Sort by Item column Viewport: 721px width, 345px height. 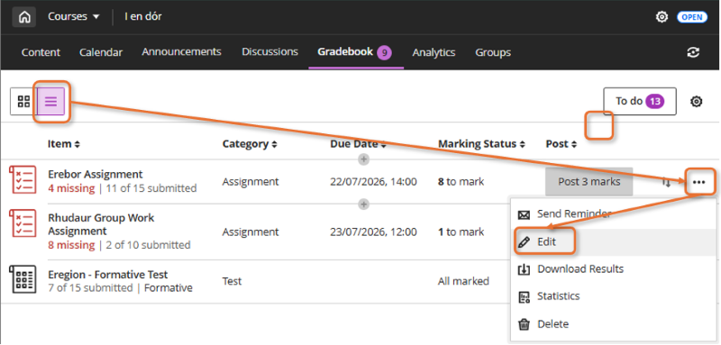click(63, 144)
